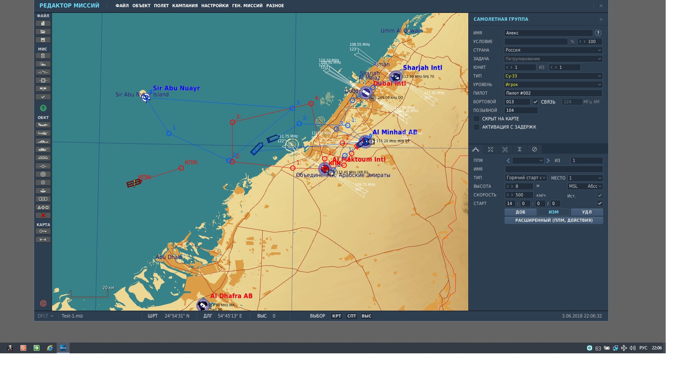This screenshot has width=689, height=387.
Task: Click the ПОЗЫВНОЙ field containing 104
Action: pyautogui.click(x=521, y=110)
